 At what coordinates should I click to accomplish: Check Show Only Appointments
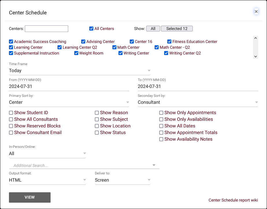pos(161,113)
